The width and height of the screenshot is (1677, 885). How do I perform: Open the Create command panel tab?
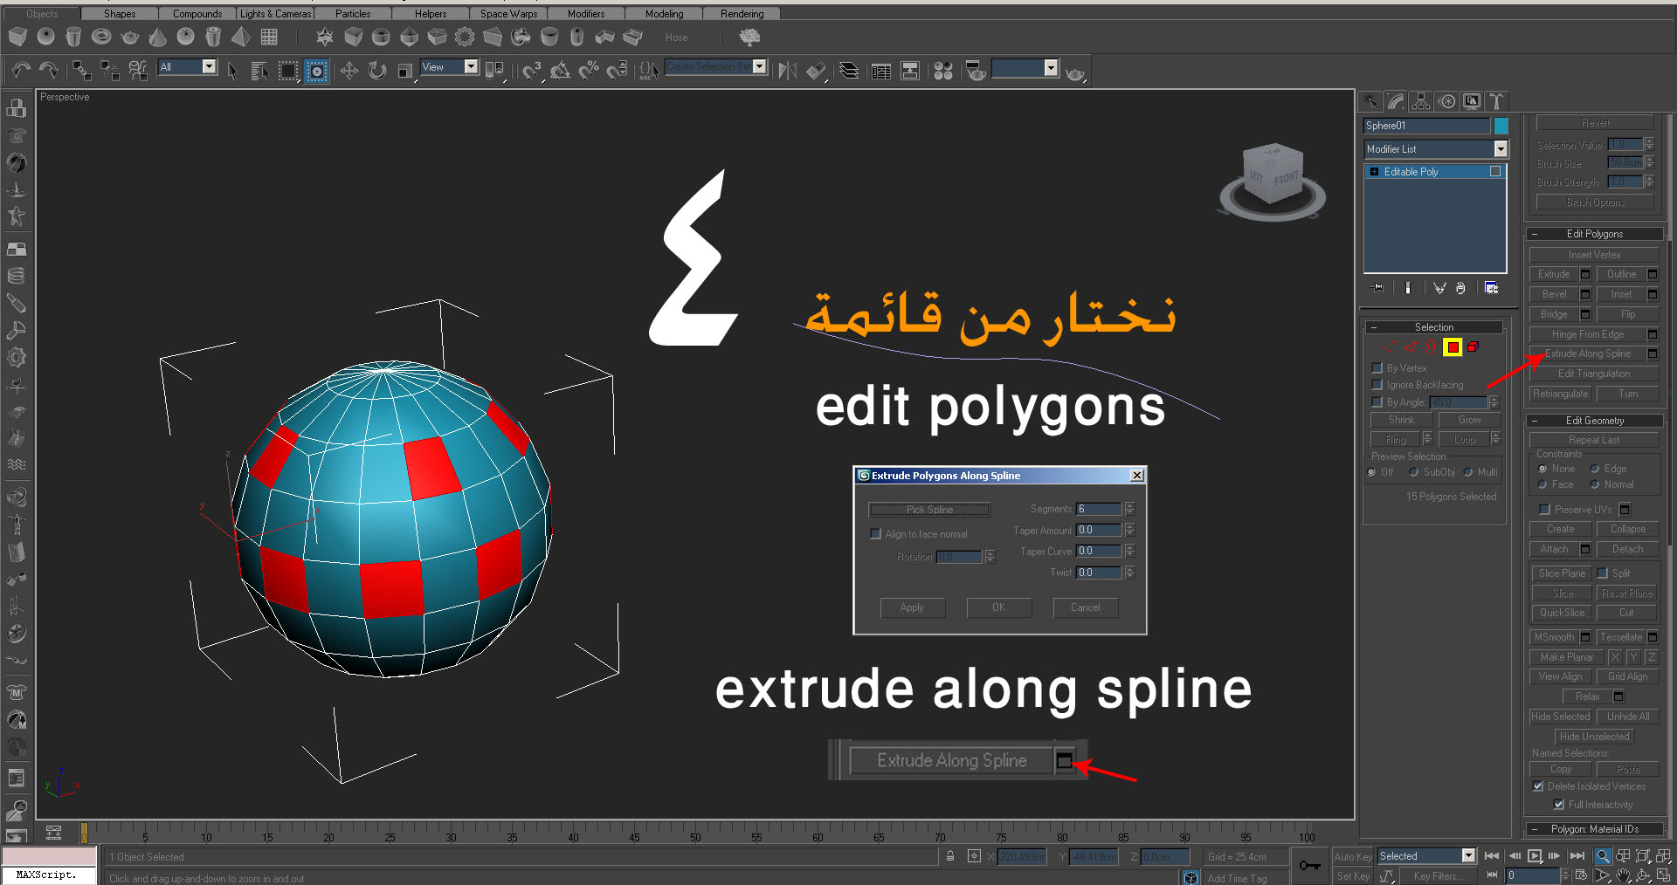[1371, 101]
